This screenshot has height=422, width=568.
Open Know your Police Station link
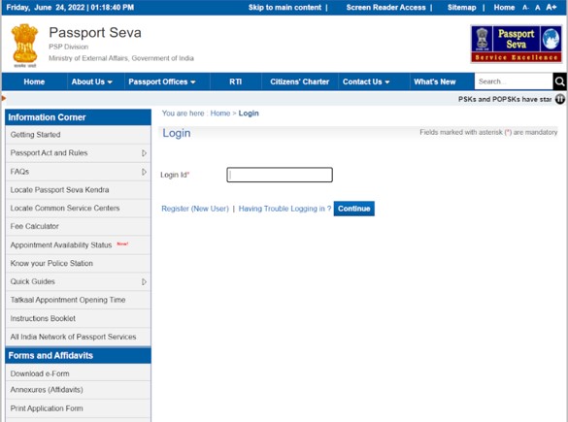click(78, 264)
